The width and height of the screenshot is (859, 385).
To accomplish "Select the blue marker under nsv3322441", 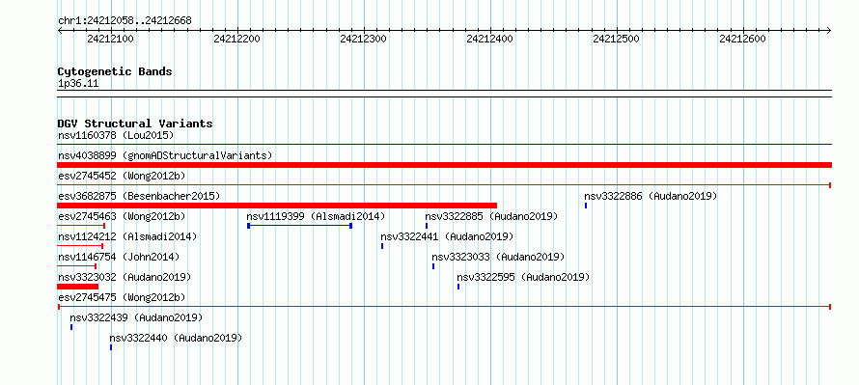I will pos(382,246).
